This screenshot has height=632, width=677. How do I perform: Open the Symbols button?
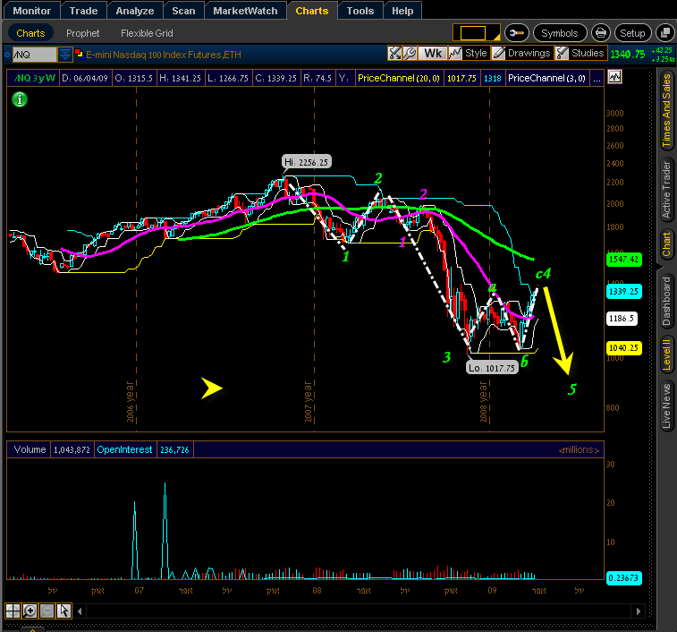coord(560,33)
